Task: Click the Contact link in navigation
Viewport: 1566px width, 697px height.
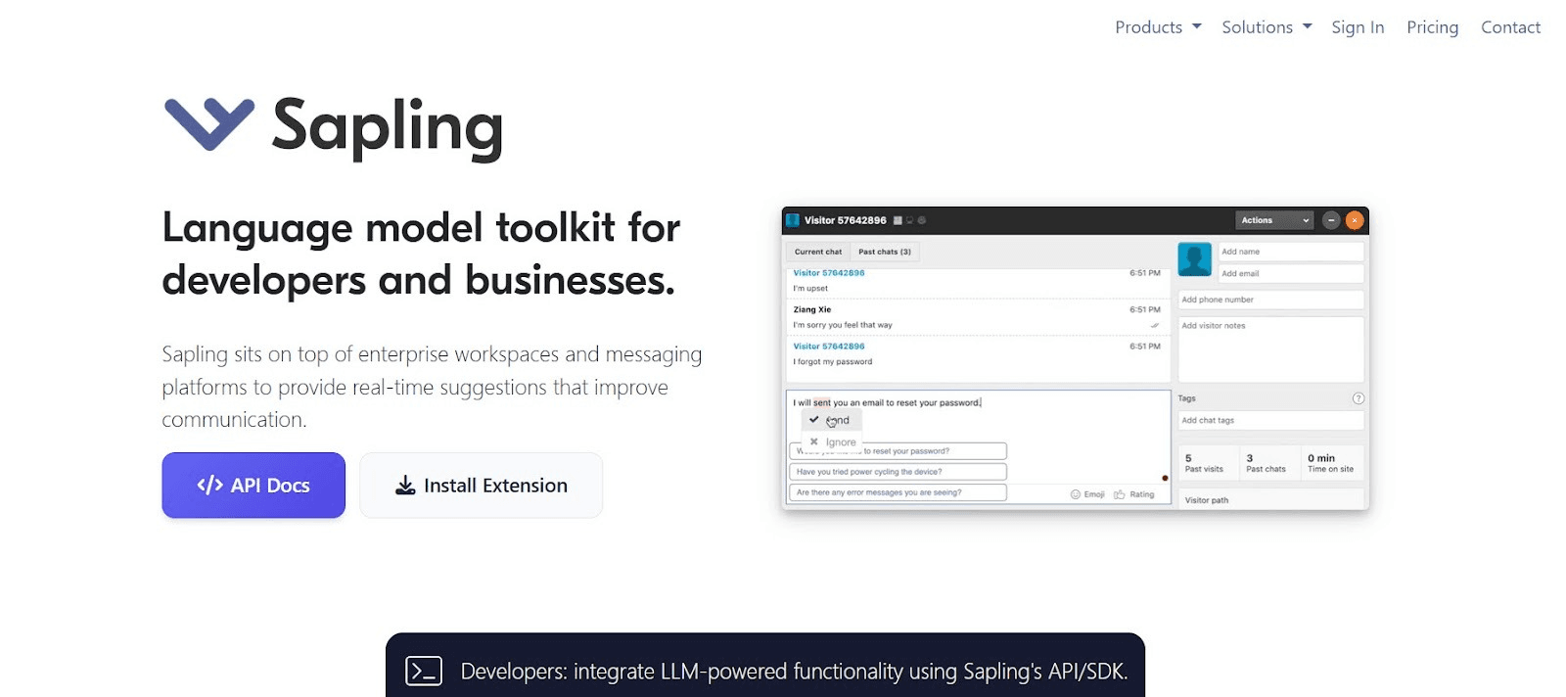Action: (1510, 27)
